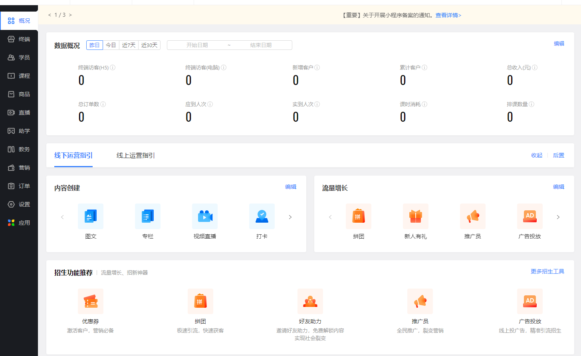Open 商品 section in sidebar
Viewport: 581px width, 356px height.
tap(19, 94)
